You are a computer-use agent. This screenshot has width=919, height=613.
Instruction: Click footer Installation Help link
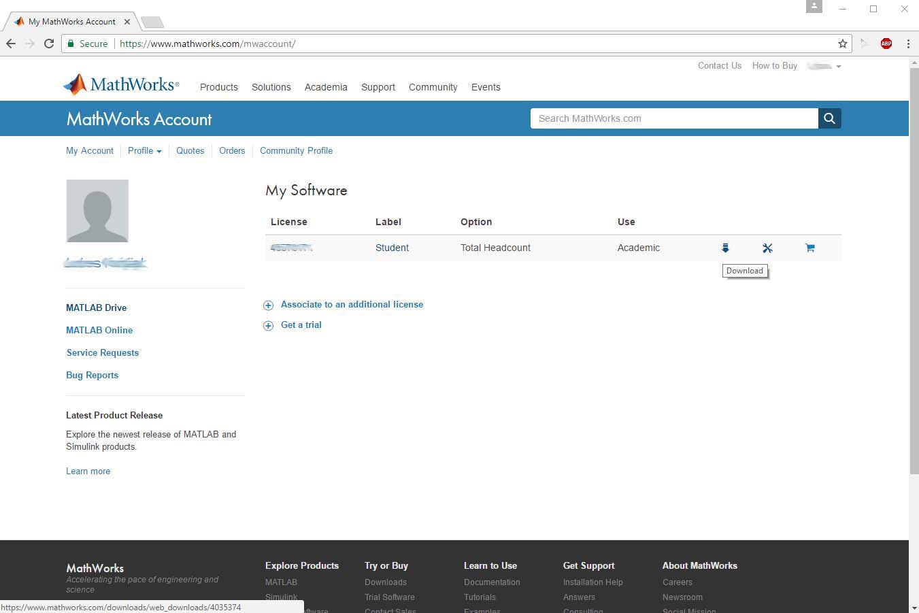pos(593,582)
